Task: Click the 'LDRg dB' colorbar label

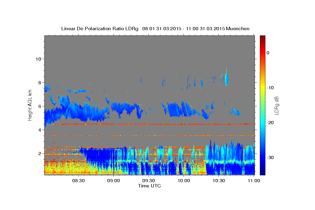Action: click(x=276, y=105)
